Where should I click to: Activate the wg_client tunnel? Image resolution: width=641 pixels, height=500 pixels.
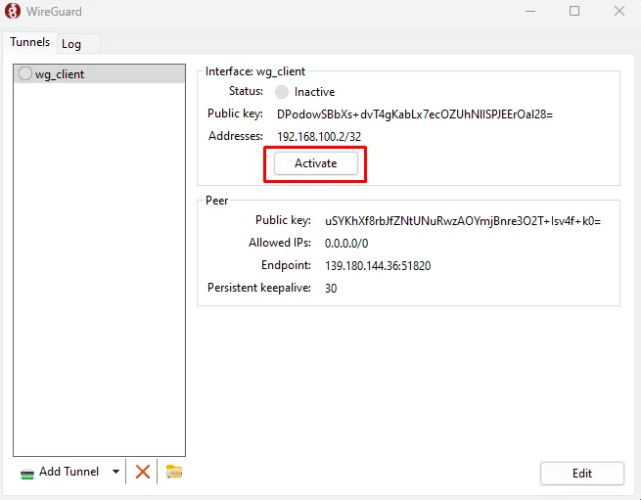click(315, 163)
